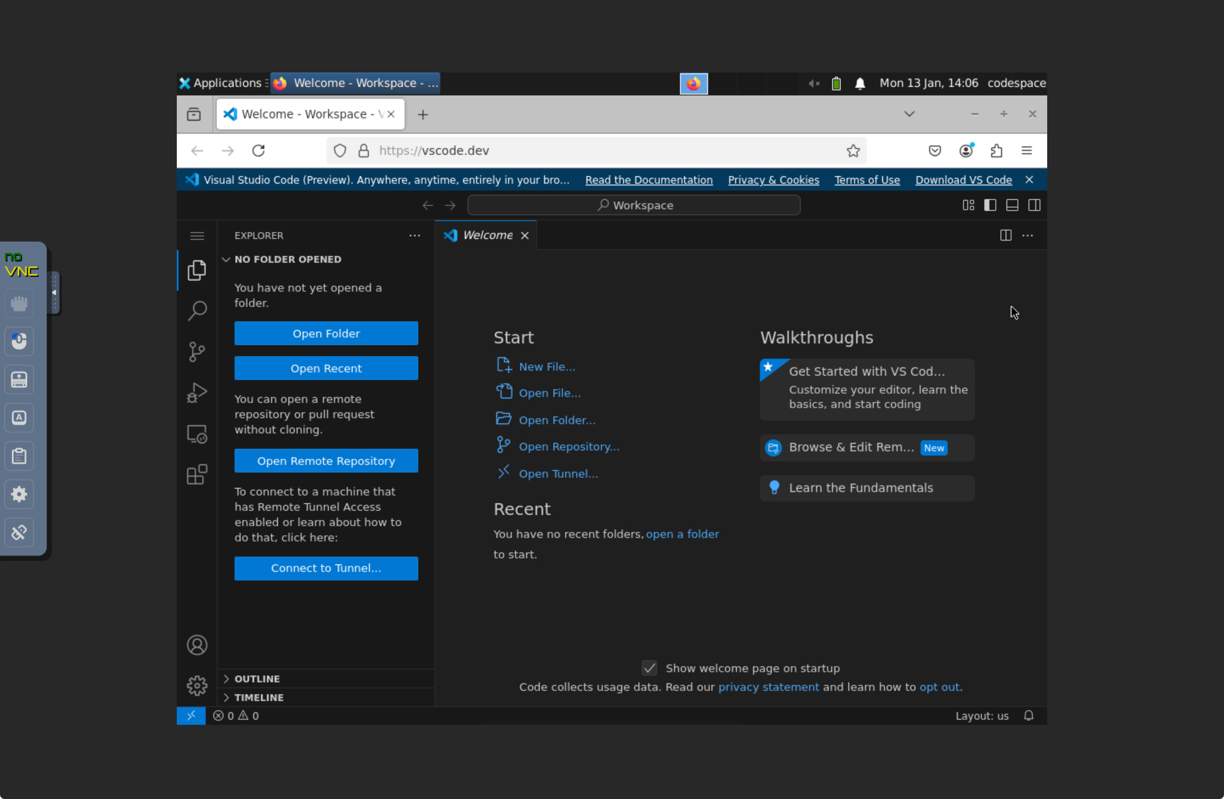This screenshot has width=1224, height=799.
Task: Open Read the Documentation link
Action: pos(649,180)
